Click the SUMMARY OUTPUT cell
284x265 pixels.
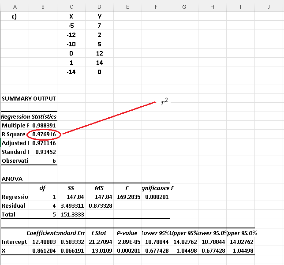(x=29, y=98)
